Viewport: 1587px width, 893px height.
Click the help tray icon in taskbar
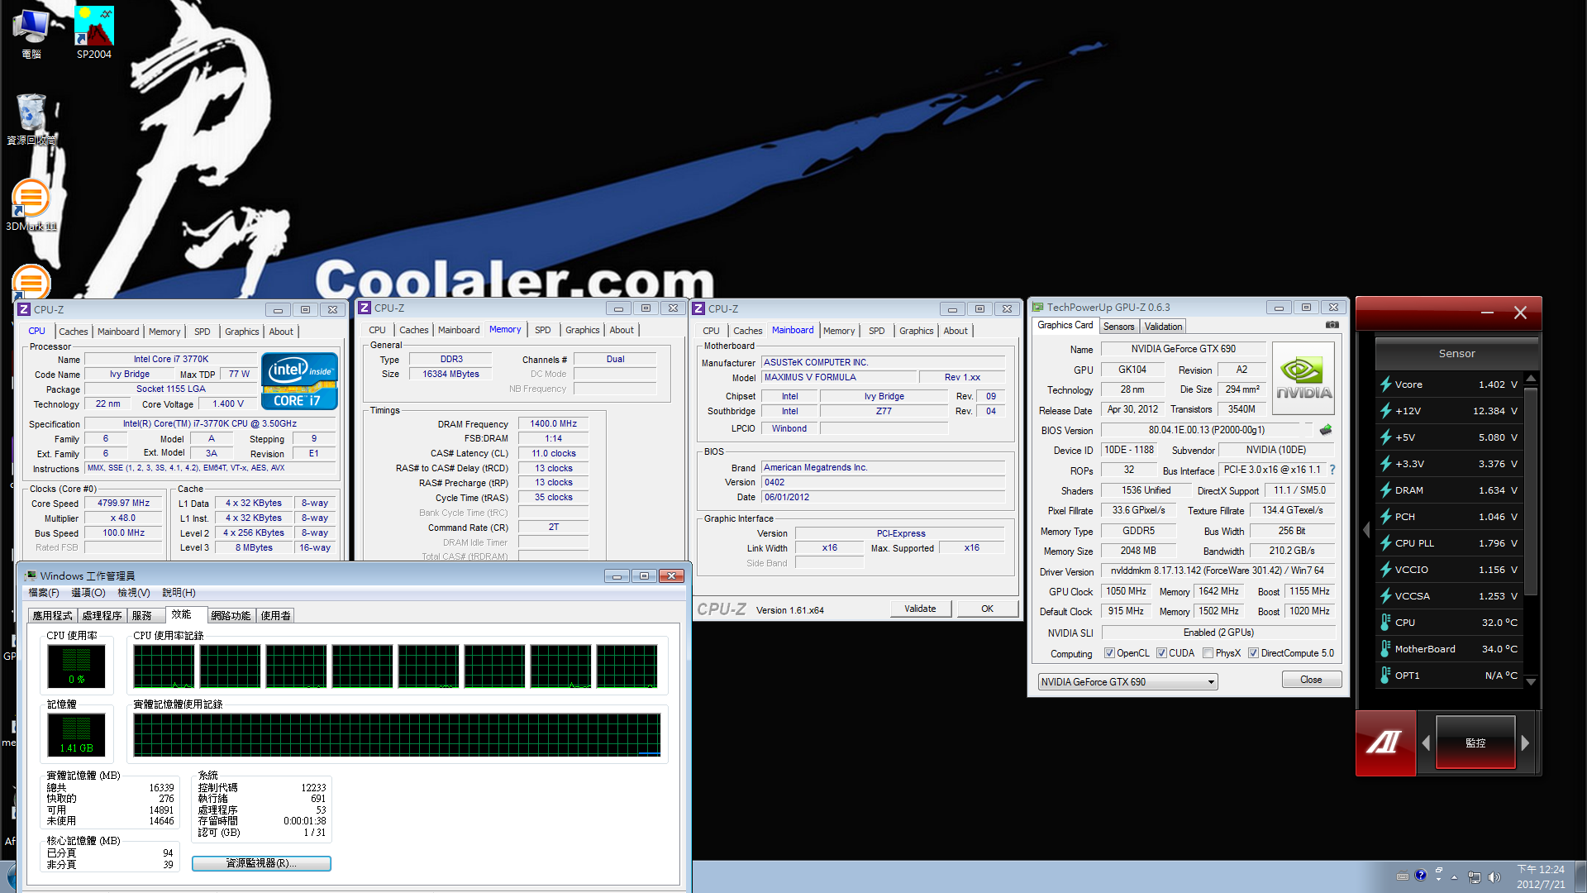[1421, 876]
